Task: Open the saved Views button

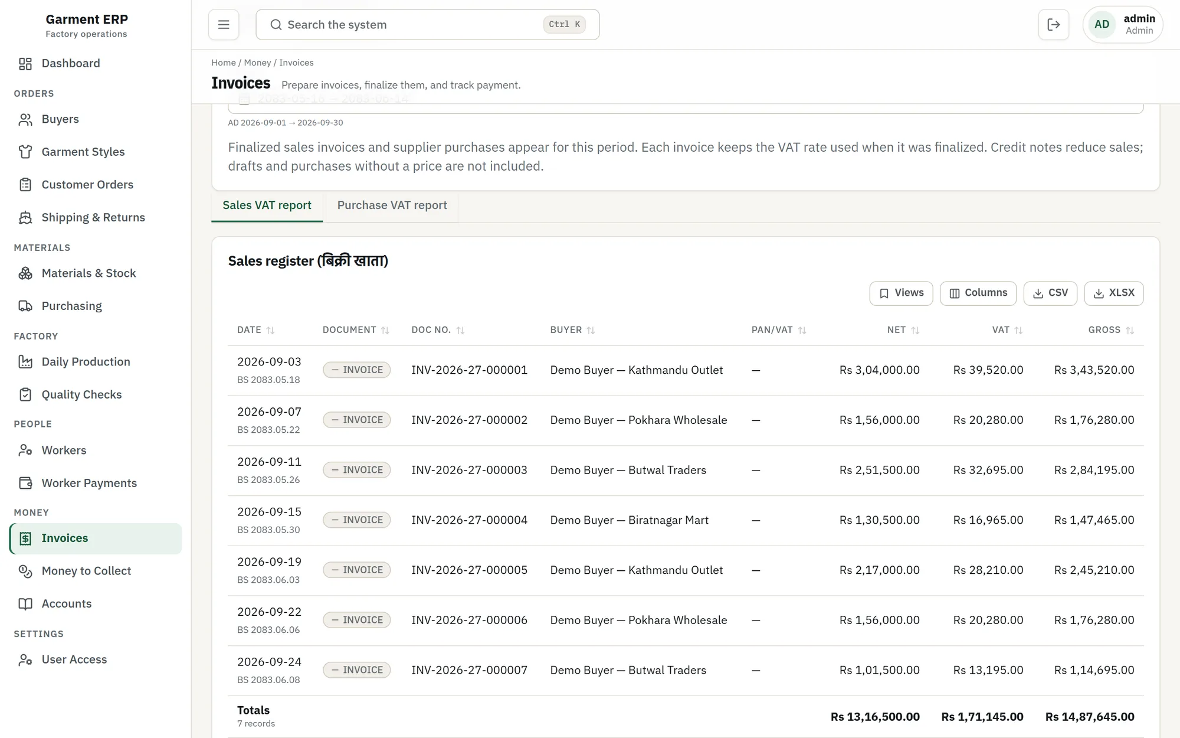Action: pos(901,293)
